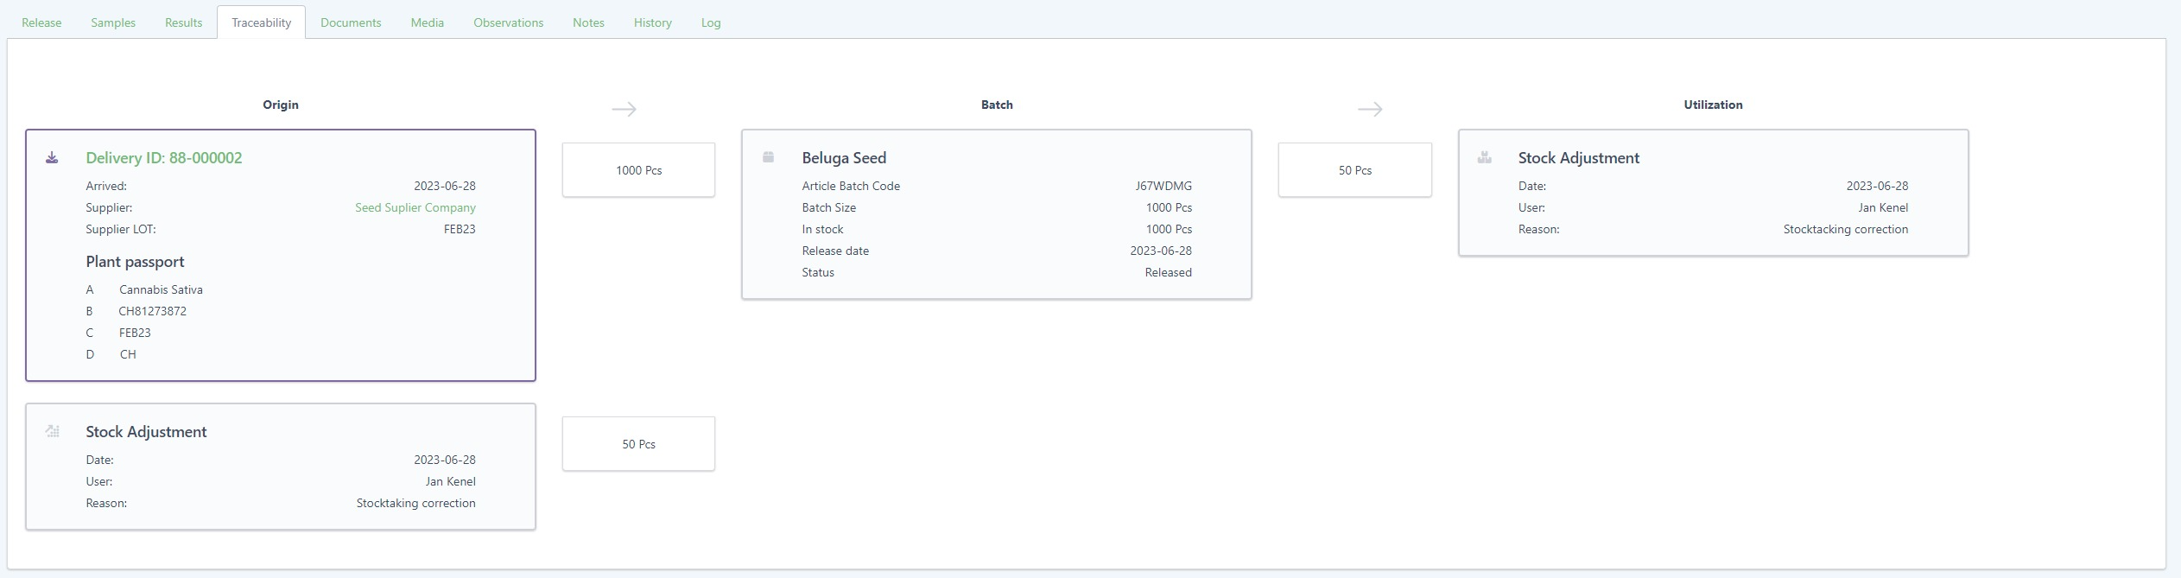
Task: Open the Media tab
Action: point(427,22)
